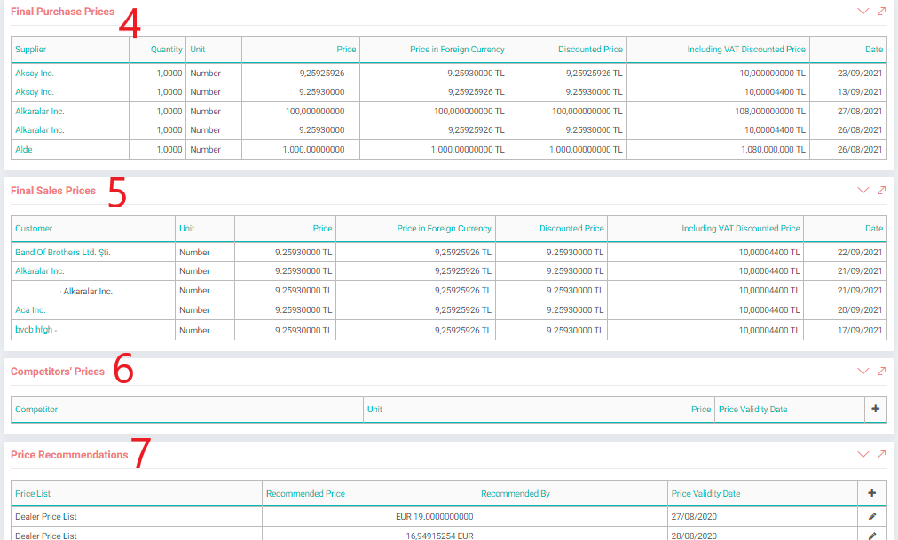Select the 22/09/2021 sales date cell
Image resolution: width=898 pixels, height=540 pixels.
pos(846,253)
